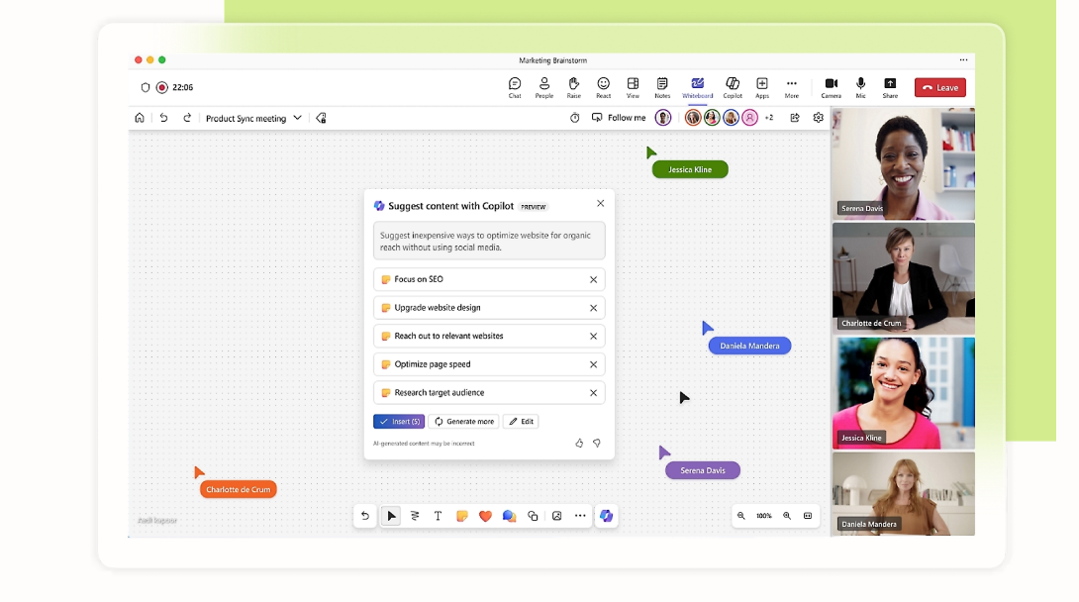Insert all 5 suggestions
The height and width of the screenshot is (602, 1079).
399,421
